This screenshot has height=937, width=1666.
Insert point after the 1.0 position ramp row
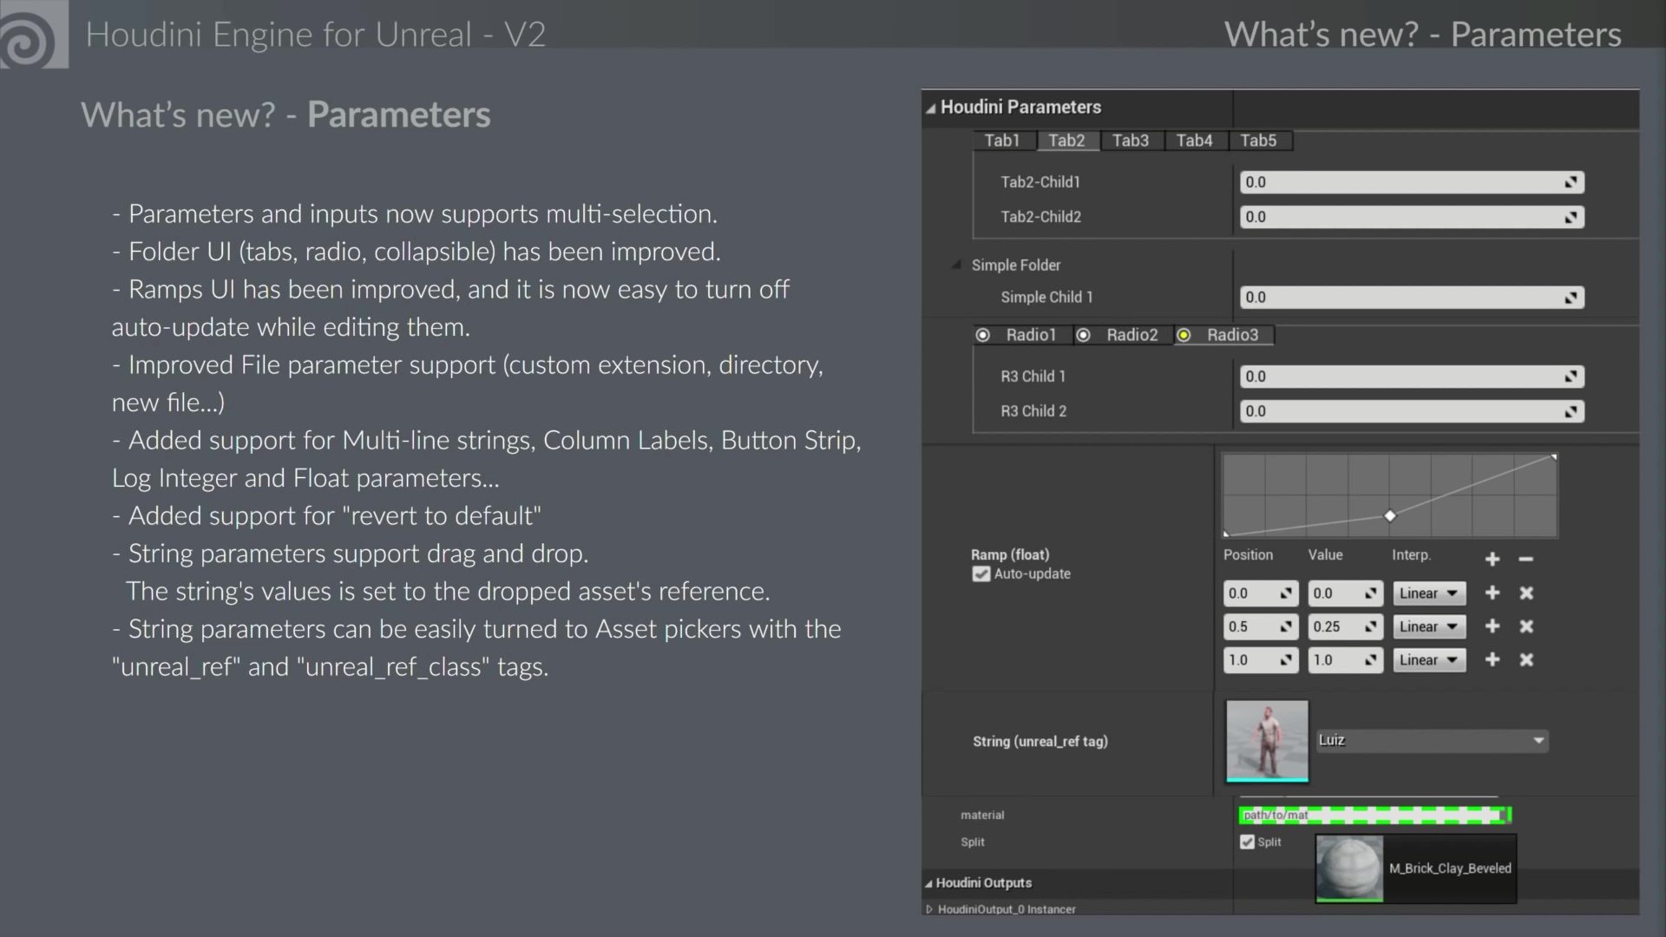tap(1492, 659)
